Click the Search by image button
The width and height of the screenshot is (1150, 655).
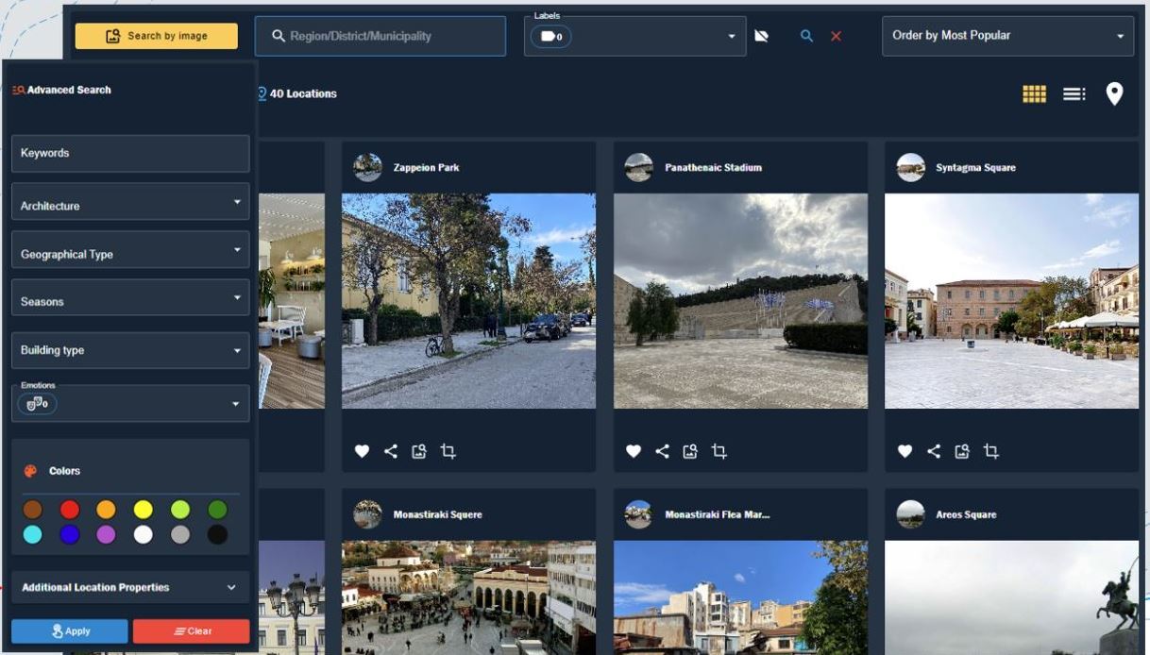click(x=157, y=36)
